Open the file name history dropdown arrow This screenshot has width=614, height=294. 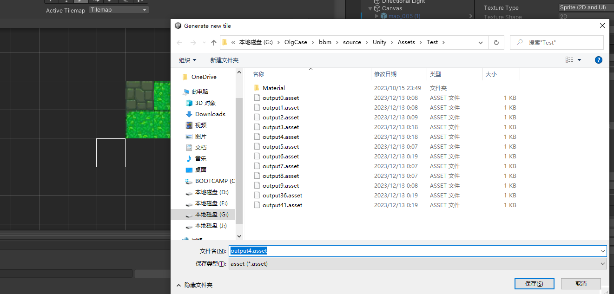603,251
